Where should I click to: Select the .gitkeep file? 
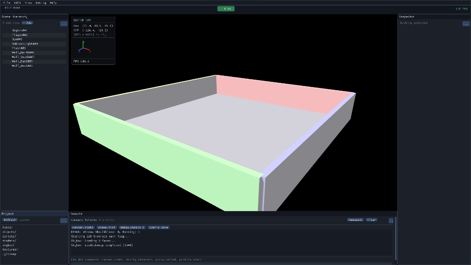pos(9,254)
